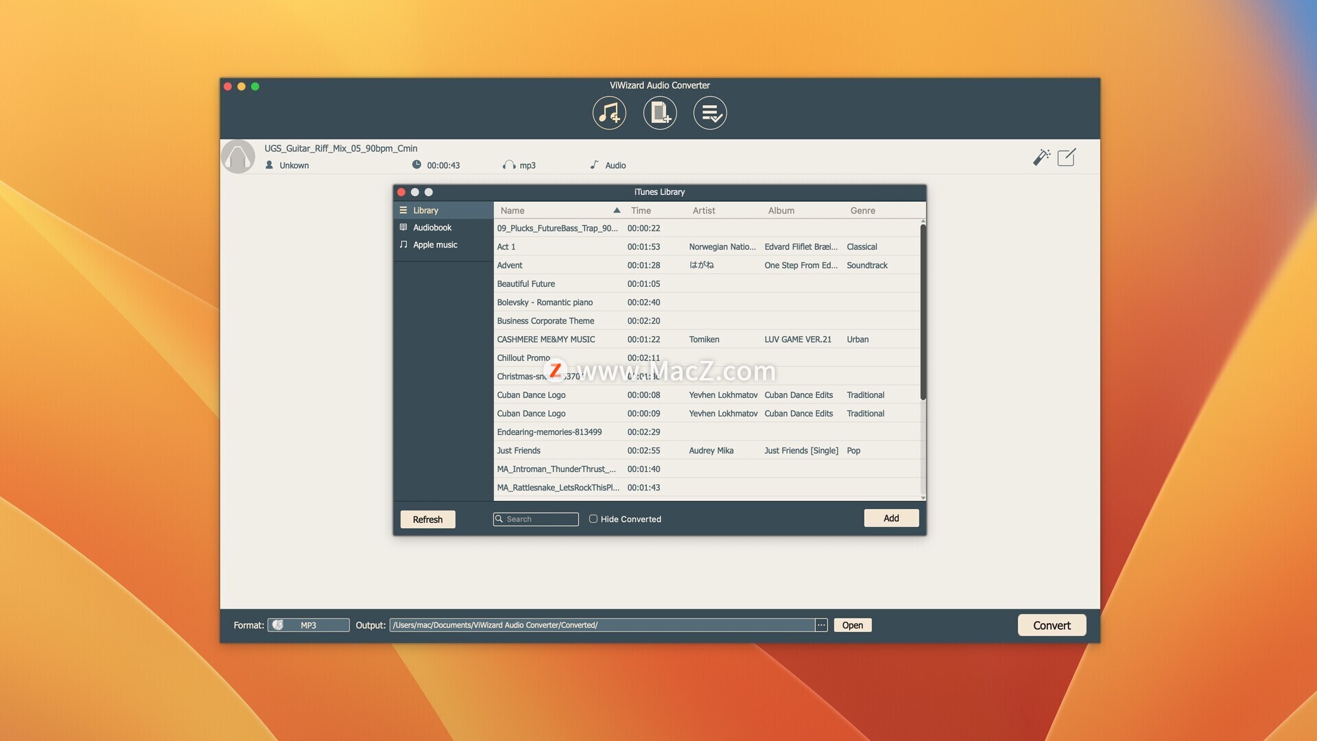Select the Chillout Promo track
The image size is (1317, 741).
point(707,357)
